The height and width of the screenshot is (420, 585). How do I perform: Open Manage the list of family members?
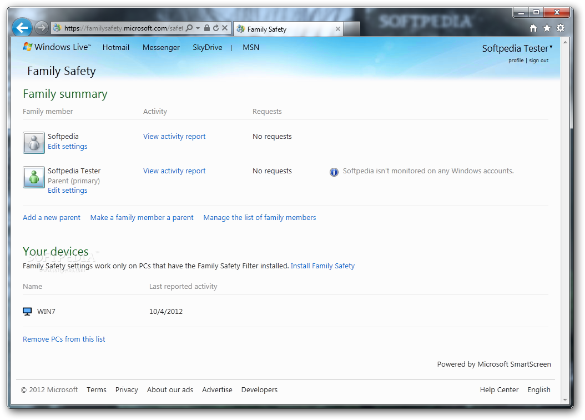point(259,217)
